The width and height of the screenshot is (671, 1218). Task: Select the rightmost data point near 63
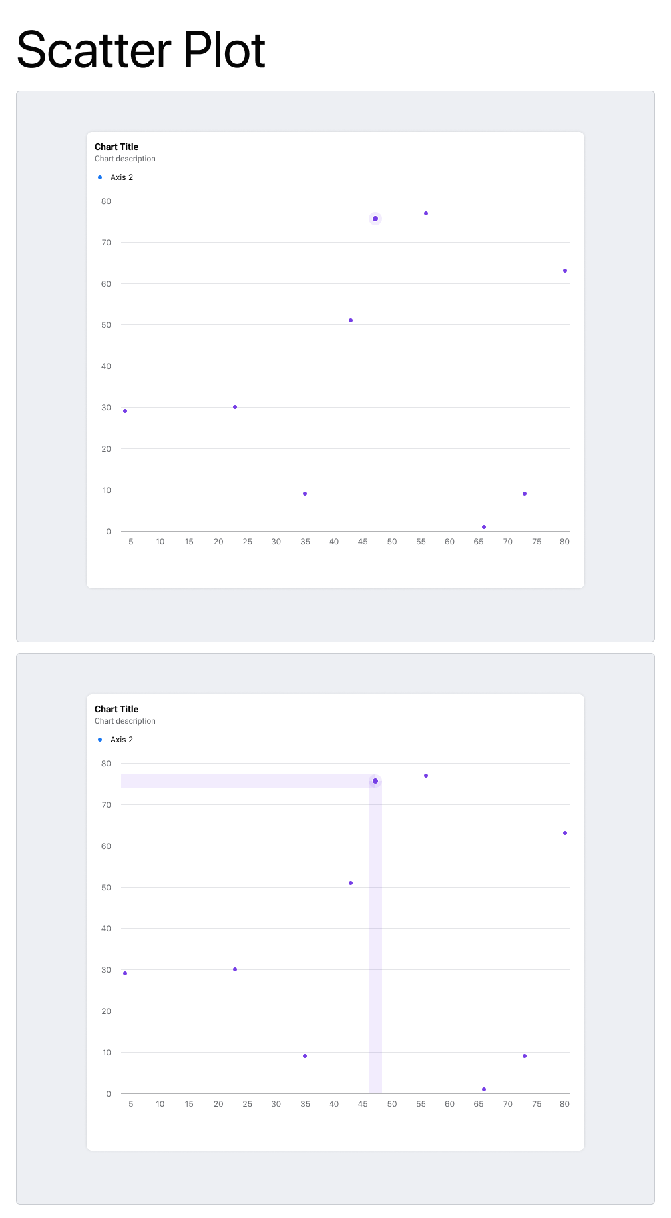(x=564, y=271)
